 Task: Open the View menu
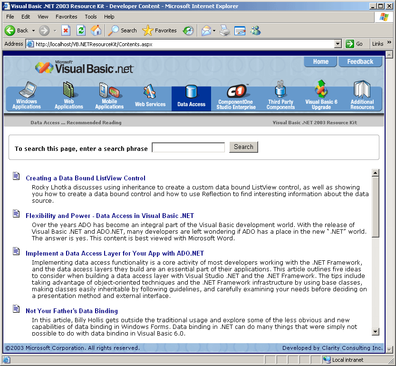(43, 17)
